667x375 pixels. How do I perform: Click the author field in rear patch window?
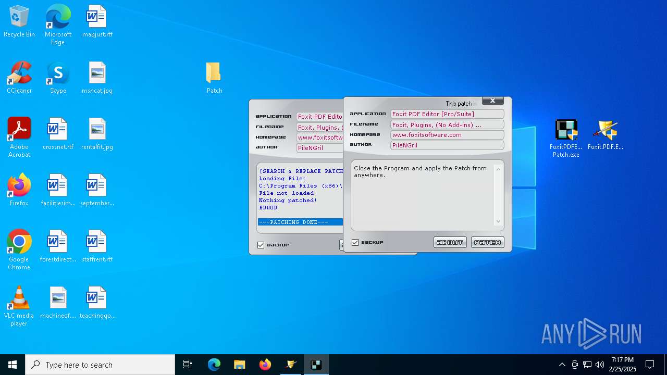(x=319, y=148)
